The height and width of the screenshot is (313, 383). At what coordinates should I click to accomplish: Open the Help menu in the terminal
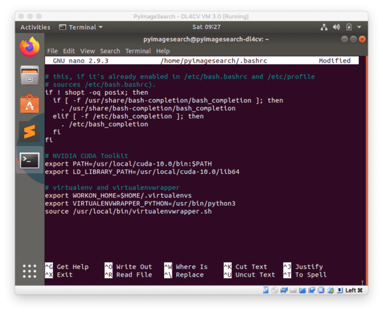pos(163,51)
